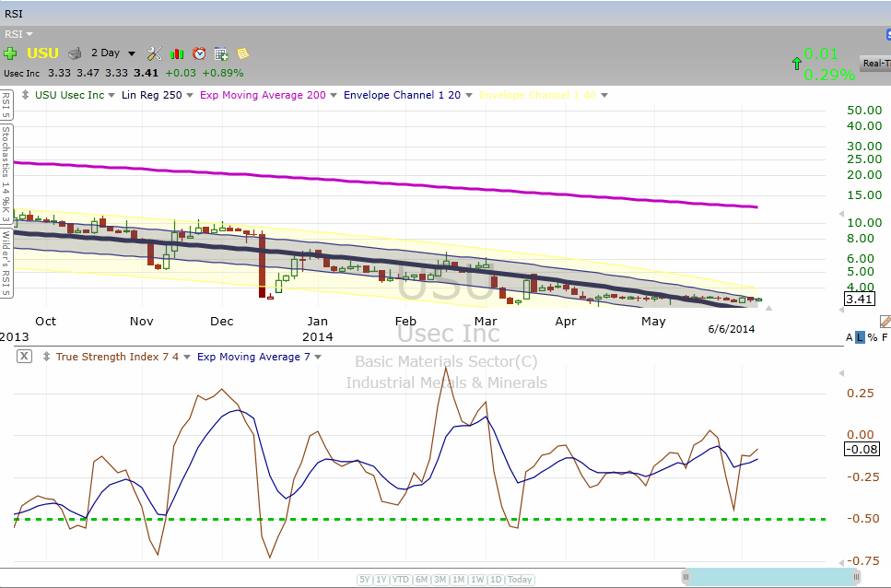Click the blue time range slider bar

coord(771,577)
